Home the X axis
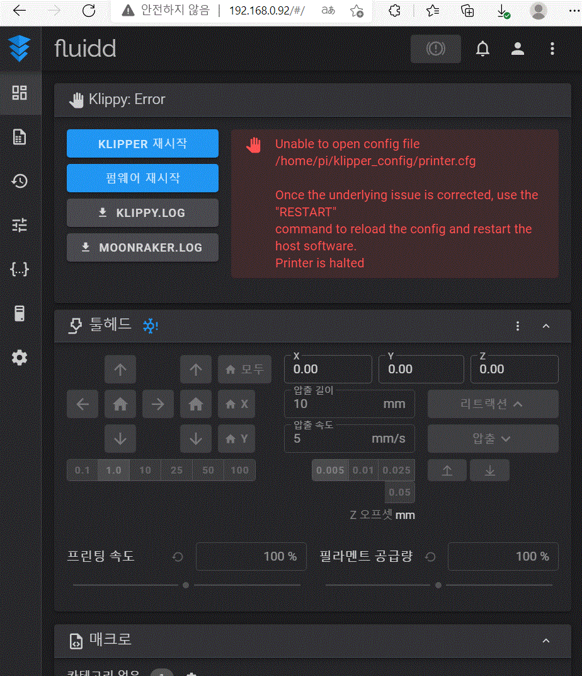The image size is (582, 676). [236, 404]
